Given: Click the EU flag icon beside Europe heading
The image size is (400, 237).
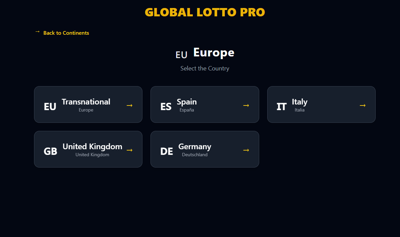Looking at the screenshot, I should (x=181, y=54).
